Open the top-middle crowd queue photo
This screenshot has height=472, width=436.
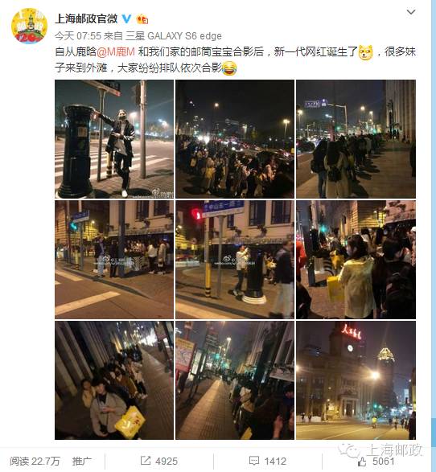coord(235,139)
